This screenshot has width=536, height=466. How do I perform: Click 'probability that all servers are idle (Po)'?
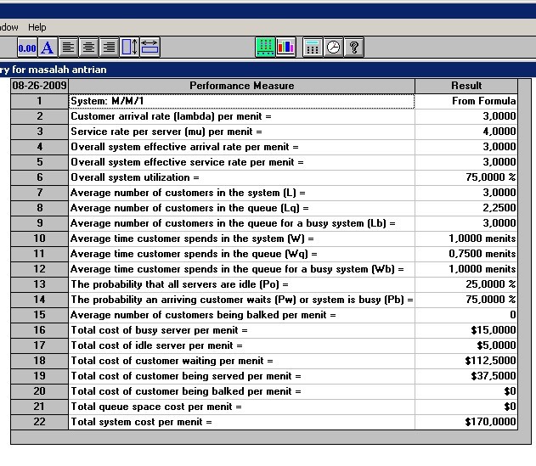pyautogui.click(x=242, y=284)
